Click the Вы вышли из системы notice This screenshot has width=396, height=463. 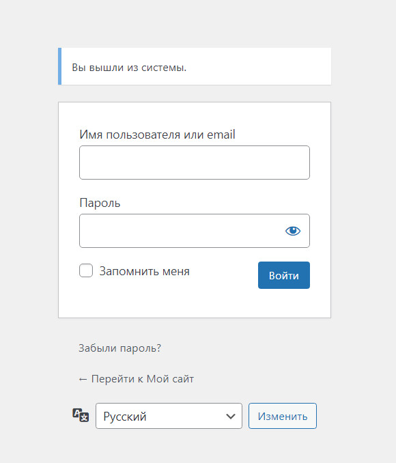pos(195,66)
